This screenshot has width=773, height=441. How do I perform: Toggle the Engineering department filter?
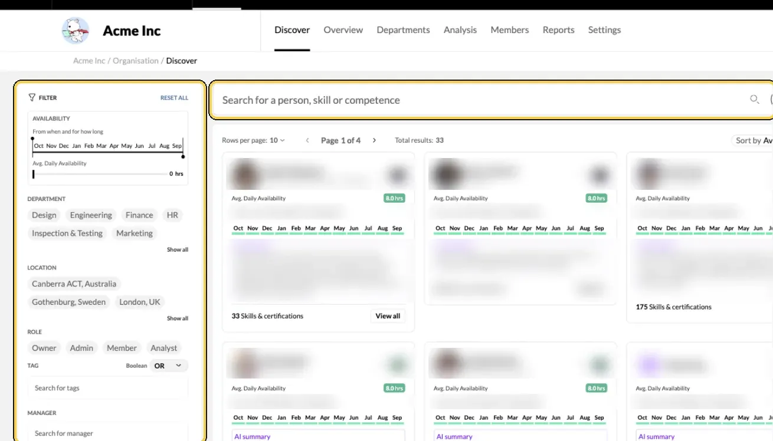(91, 215)
